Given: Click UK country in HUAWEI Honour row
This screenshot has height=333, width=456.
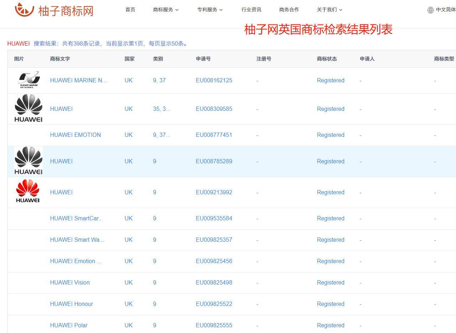Looking at the screenshot, I should (x=129, y=304).
